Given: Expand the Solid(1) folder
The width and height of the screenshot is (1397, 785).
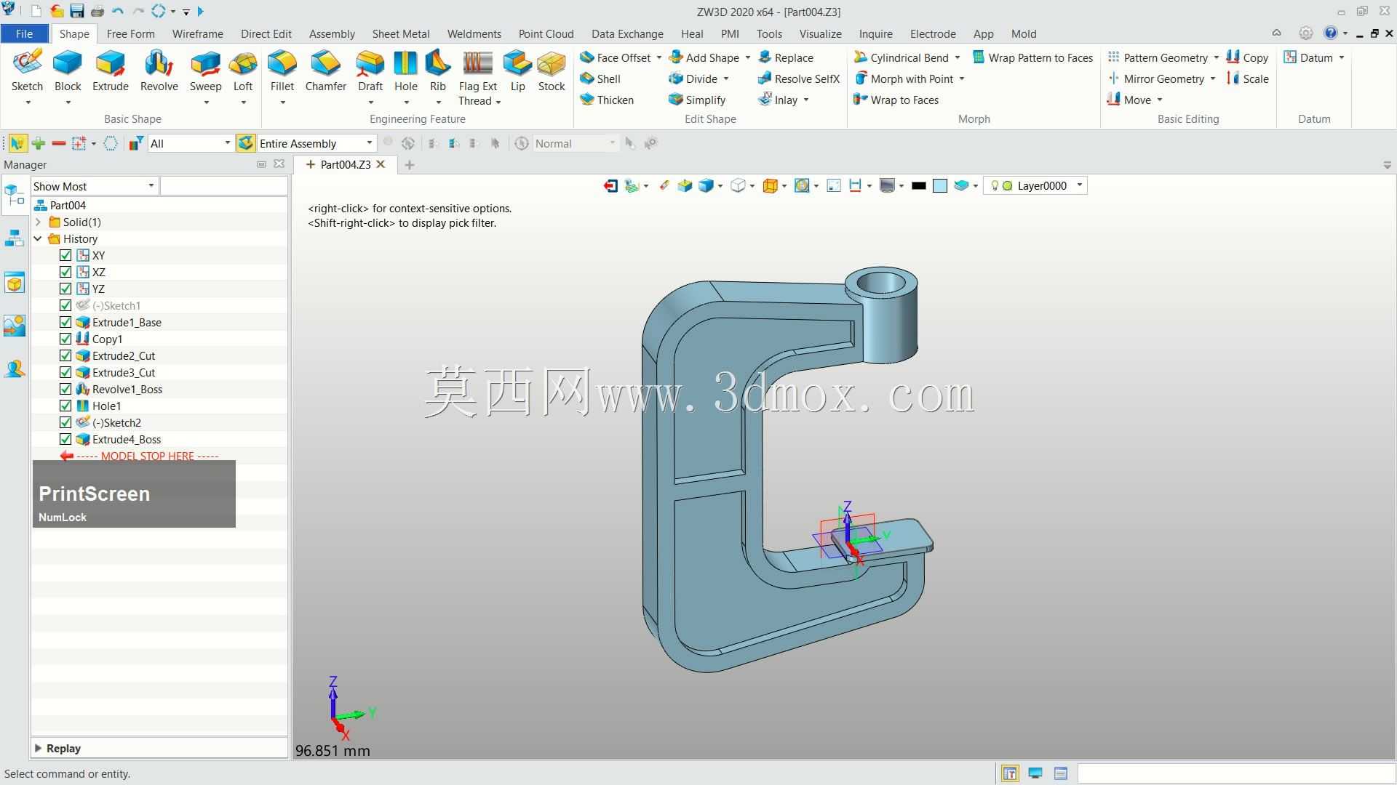Looking at the screenshot, I should pyautogui.click(x=38, y=222).
